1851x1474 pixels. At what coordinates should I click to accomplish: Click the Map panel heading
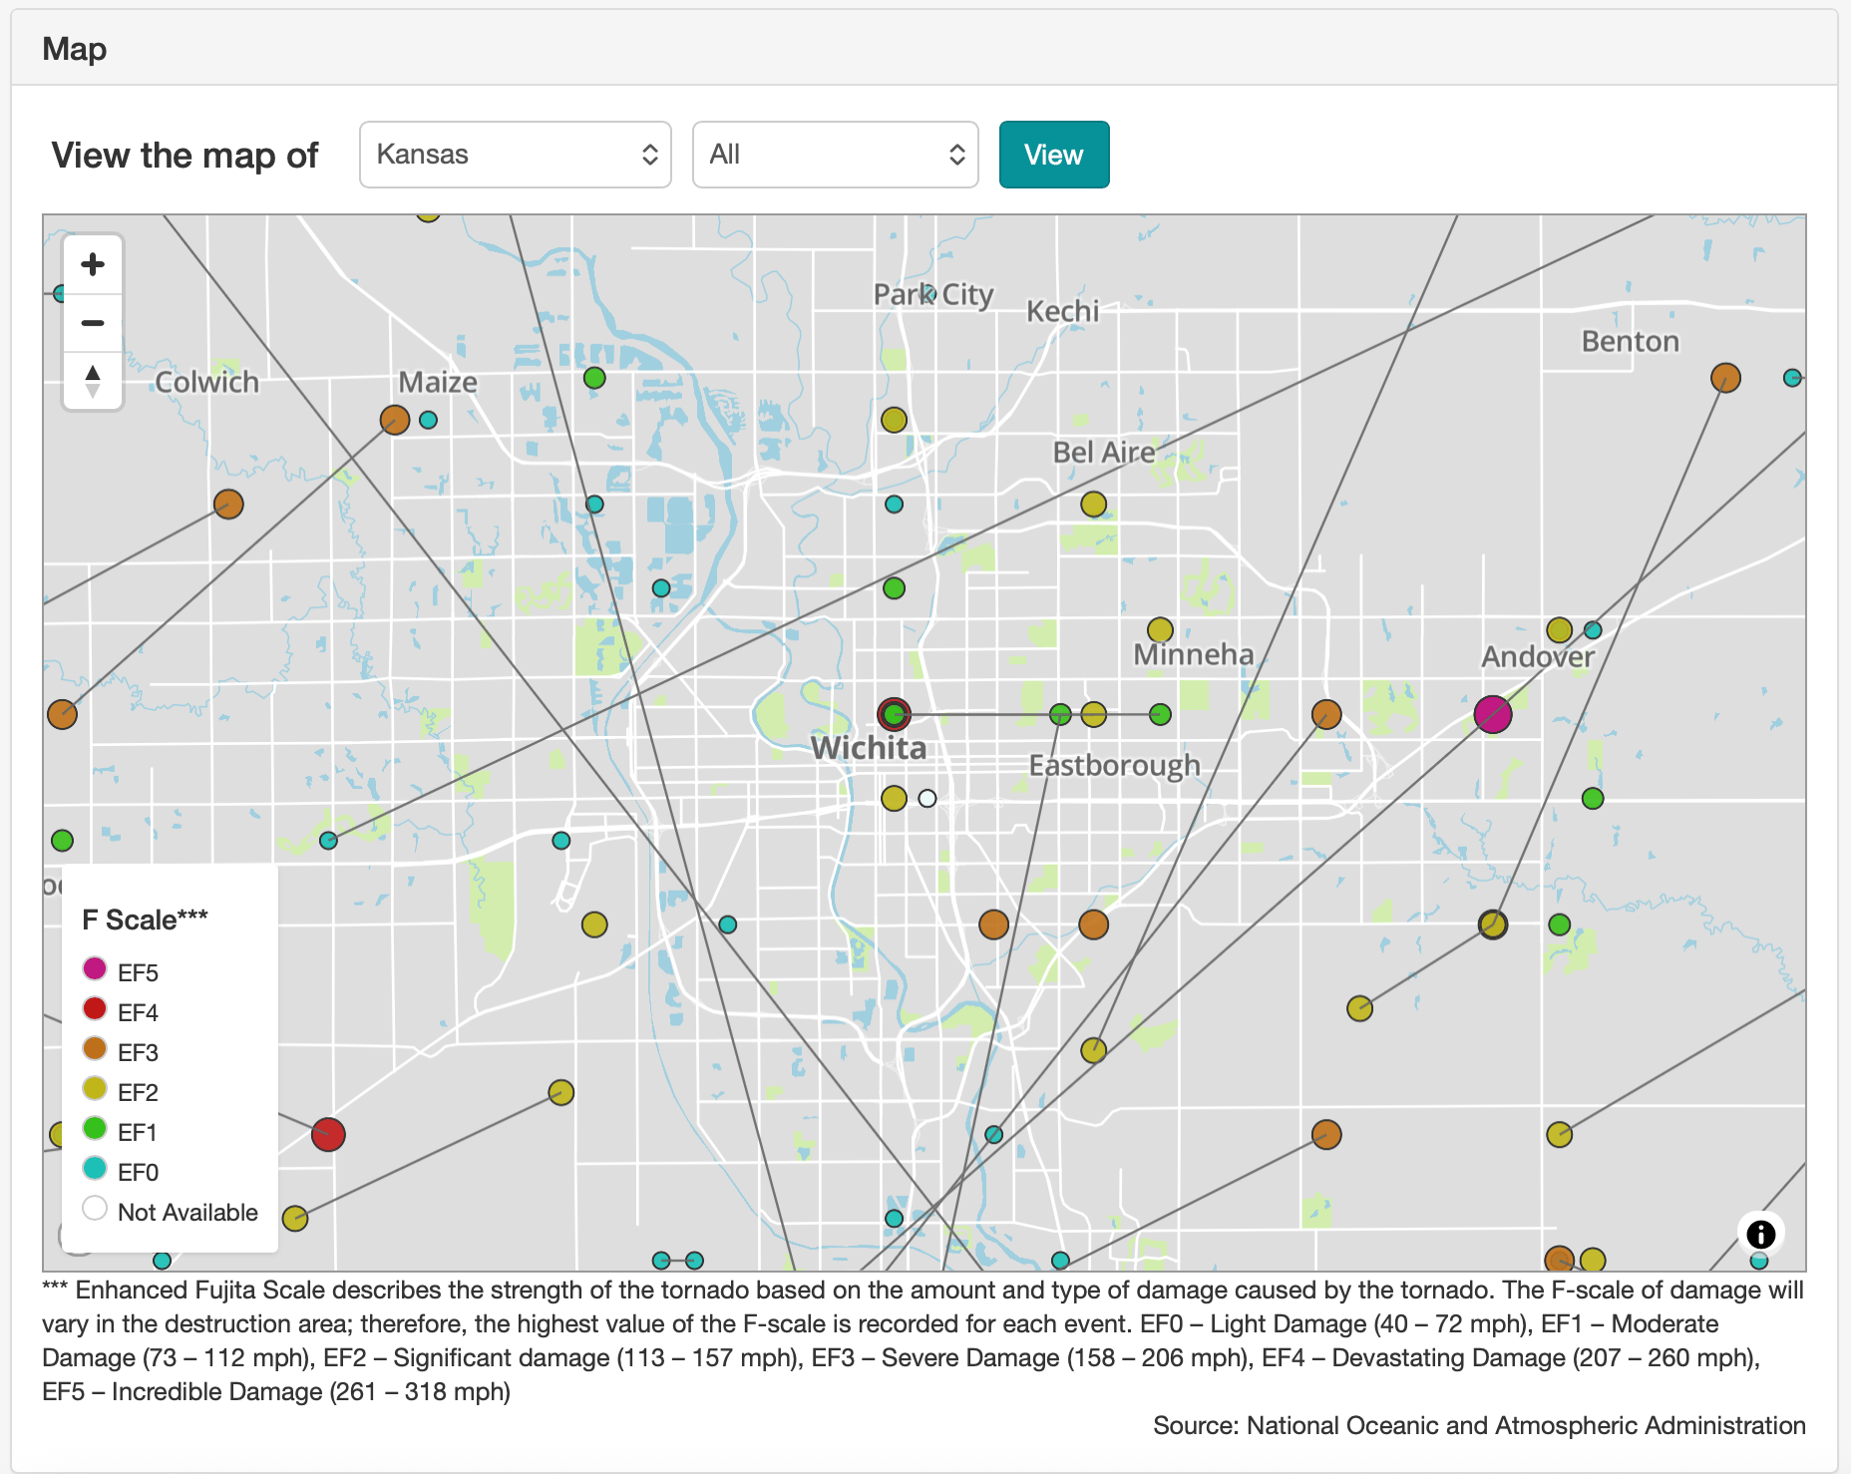pos(75,49)
